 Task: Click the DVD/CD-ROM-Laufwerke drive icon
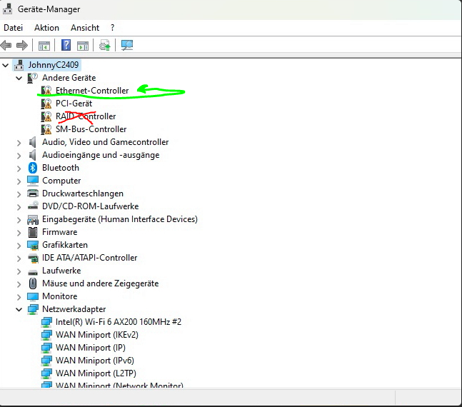tap(33, 206)
